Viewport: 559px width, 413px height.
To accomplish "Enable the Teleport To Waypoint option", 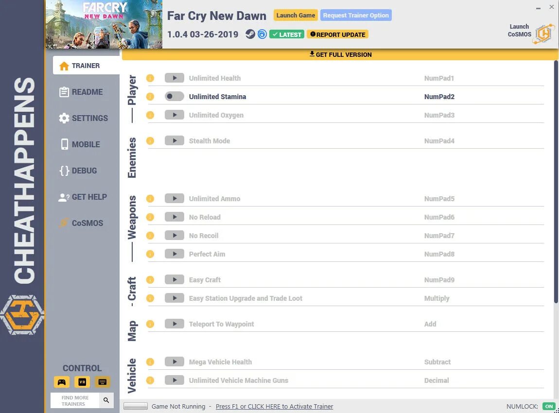I will click(x=175, y=324).
